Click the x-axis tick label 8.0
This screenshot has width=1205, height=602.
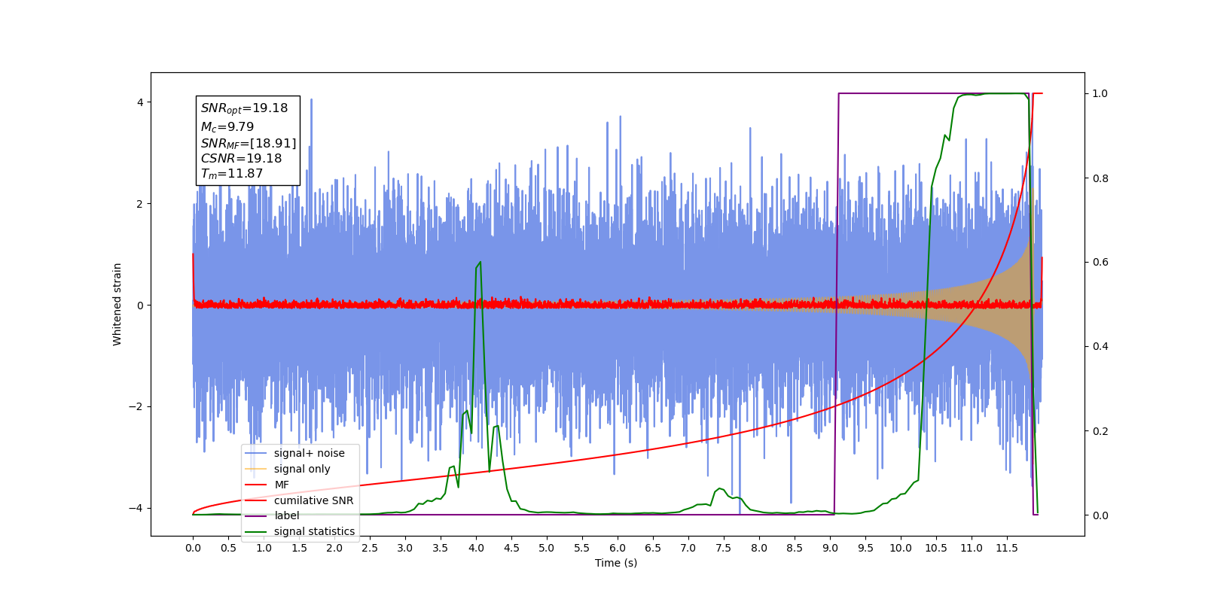tap(759, 548)
